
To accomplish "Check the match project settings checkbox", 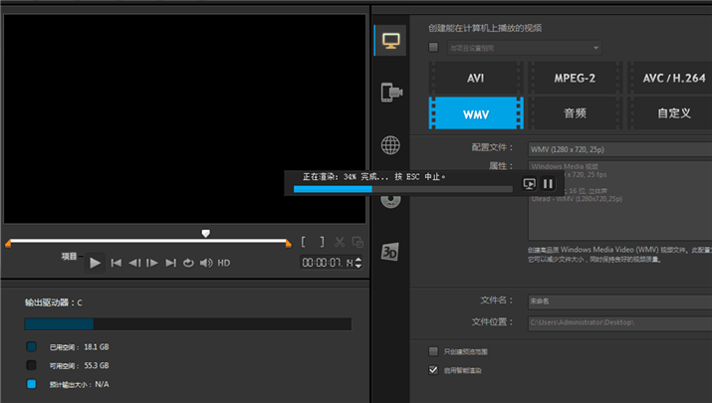I will tap(433, 47).
